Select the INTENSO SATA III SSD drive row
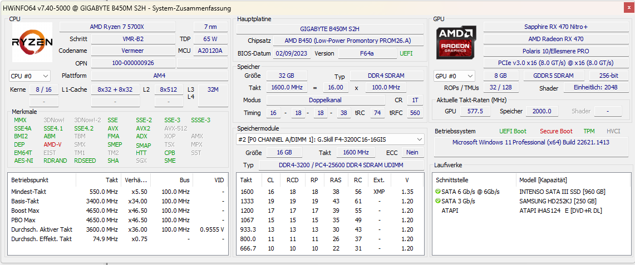Screen dimensions: 635x265 click(532, 192)
